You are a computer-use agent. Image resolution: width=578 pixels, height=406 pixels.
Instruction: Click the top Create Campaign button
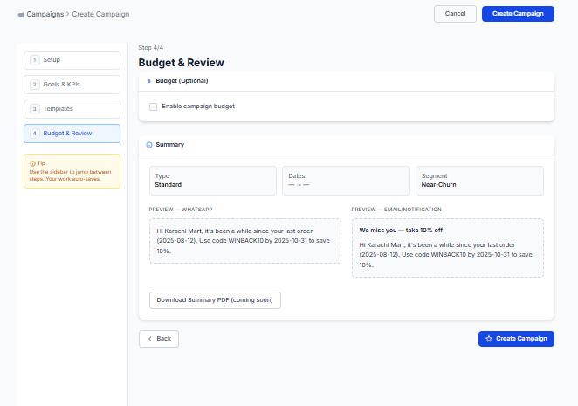pos(518,14)
